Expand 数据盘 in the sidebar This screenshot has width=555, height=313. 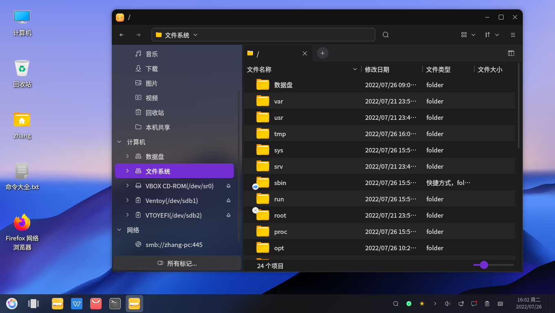127,156
